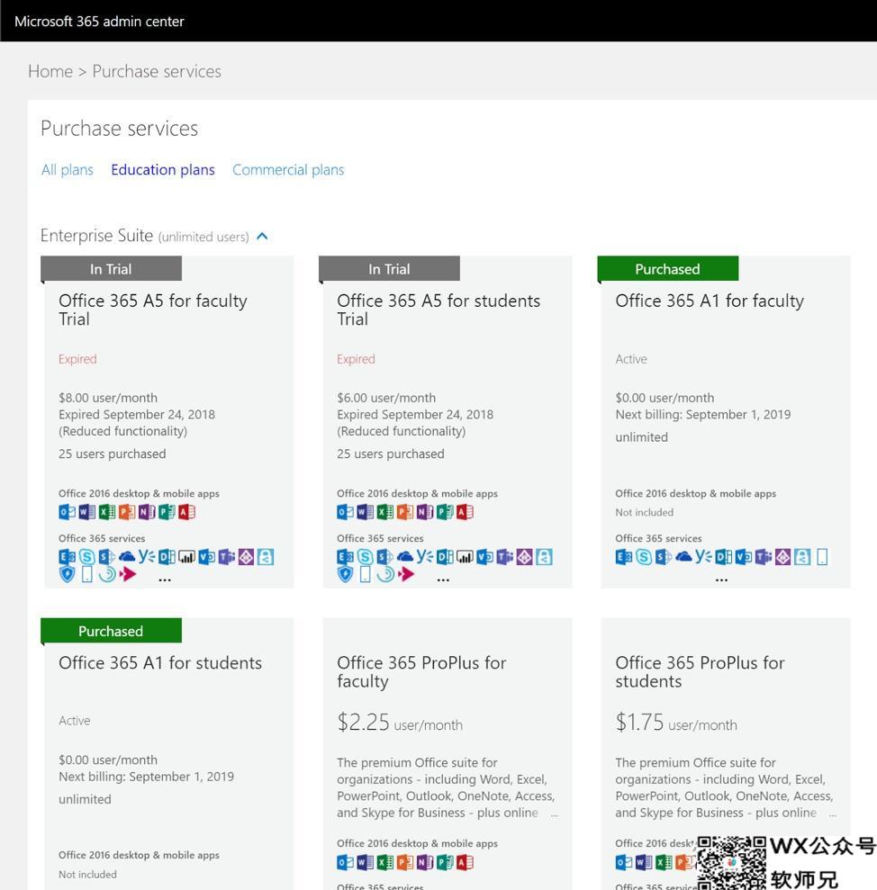Click OneDrive cloud icon in A5 faculty Trial card
This screenshot has width=877, height=890.
click(127, 557)
